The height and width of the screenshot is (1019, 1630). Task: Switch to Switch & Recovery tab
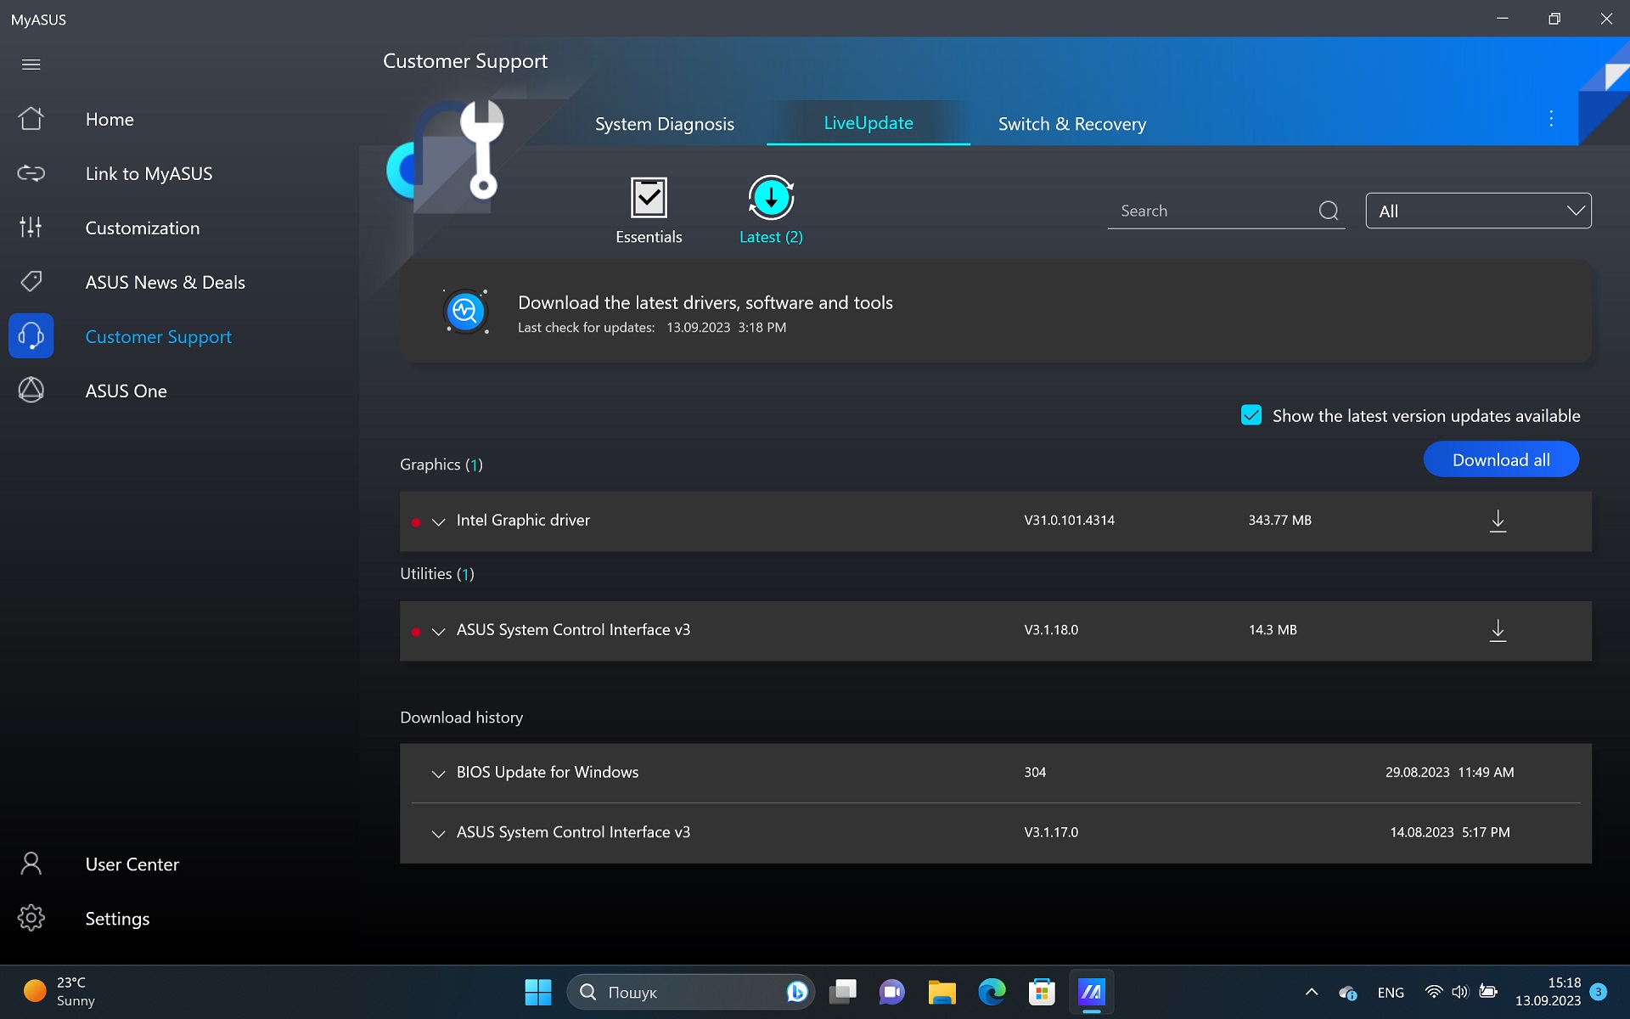[x=1071, y=124]
